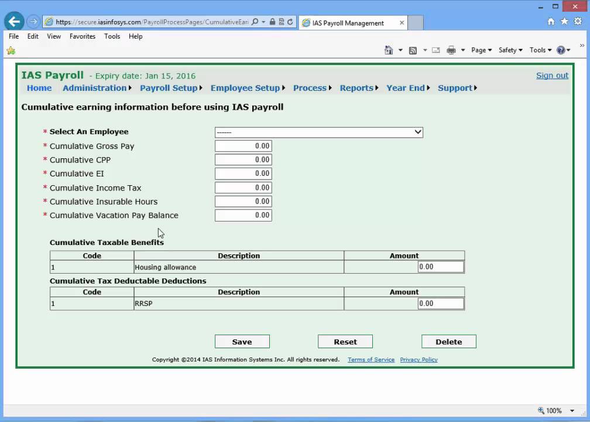
Task: Click the Delete button
Action: coord(448,342)
